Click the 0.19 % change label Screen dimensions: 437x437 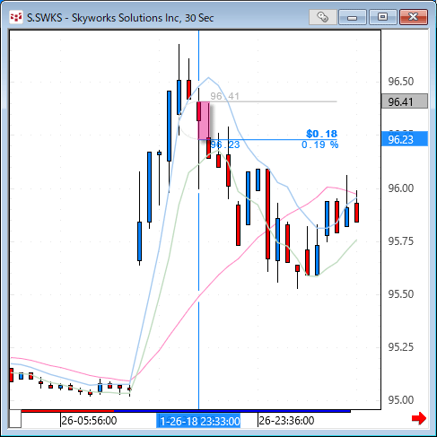coord(319,144)
